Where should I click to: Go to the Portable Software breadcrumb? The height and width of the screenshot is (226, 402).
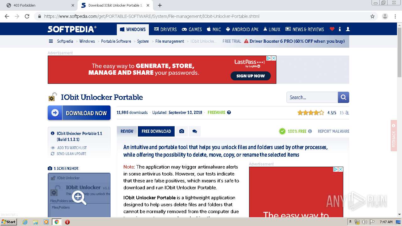point(116,41)
